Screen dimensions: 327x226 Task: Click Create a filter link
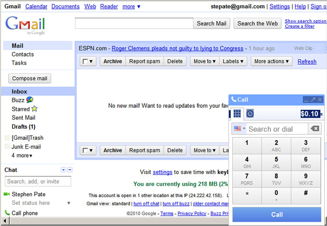point(300,26)
